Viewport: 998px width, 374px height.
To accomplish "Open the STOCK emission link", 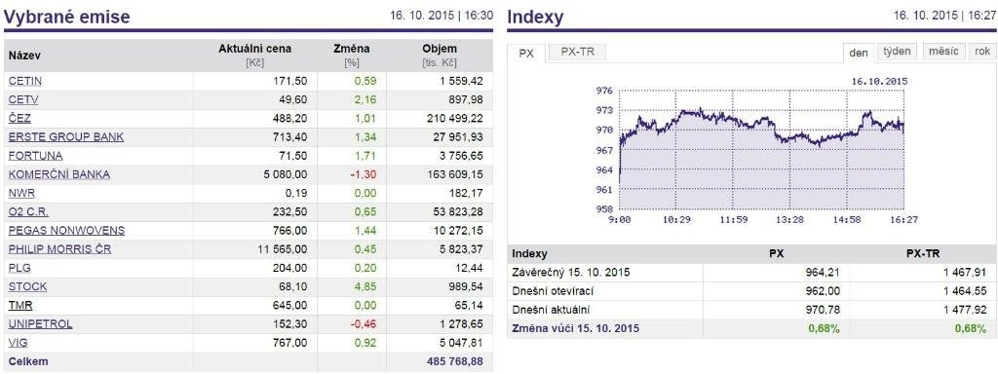I will (x=27, y=287).
